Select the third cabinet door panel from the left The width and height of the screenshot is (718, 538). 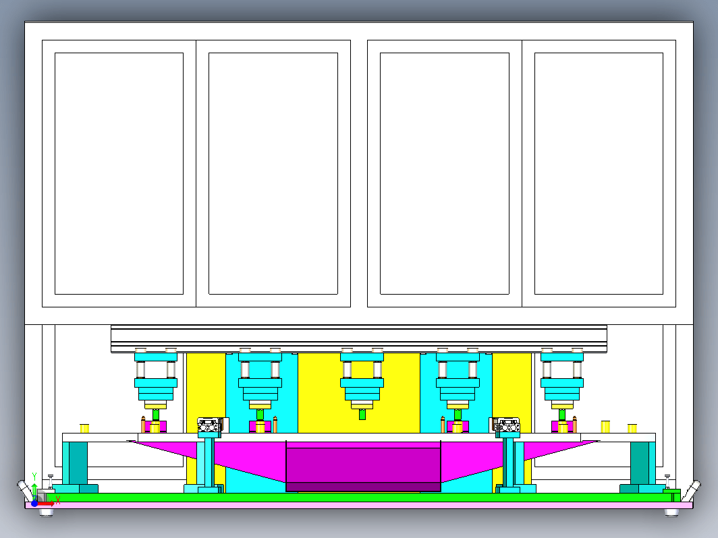pyautogui.click(x=445, y=173)
